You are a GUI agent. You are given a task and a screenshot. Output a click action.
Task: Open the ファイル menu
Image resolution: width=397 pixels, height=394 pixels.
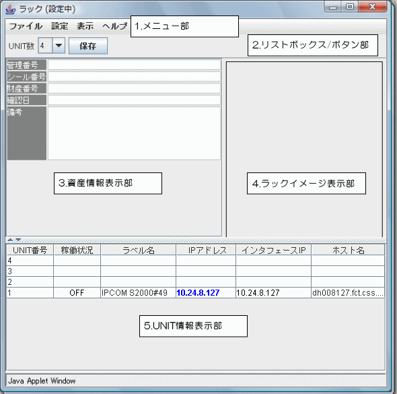(26, 26)
